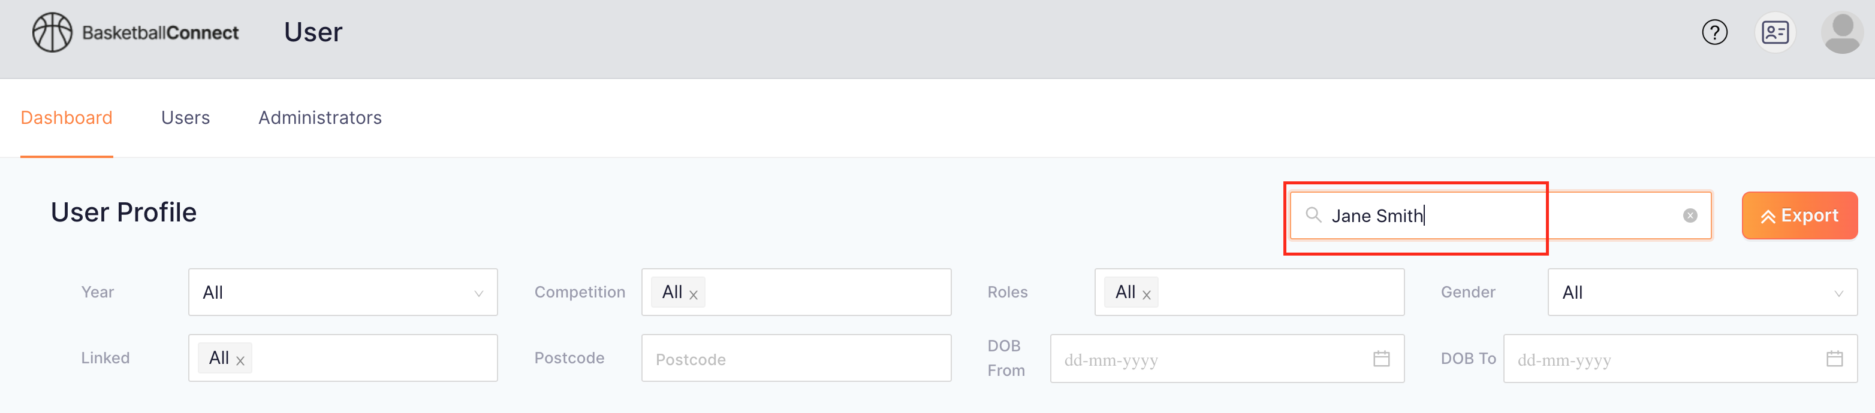Open the DOB From calendar icon
1875x413 pixels.
(1381, 359)
